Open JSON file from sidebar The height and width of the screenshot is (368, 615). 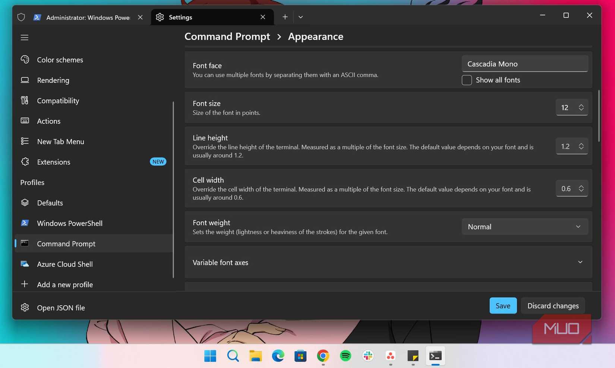(x=93, y=308)
